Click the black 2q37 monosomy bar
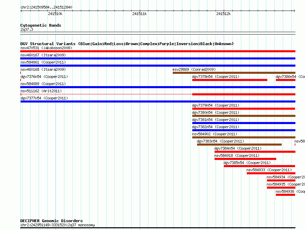Screen dimensions: 305x230 click(158, 228)
